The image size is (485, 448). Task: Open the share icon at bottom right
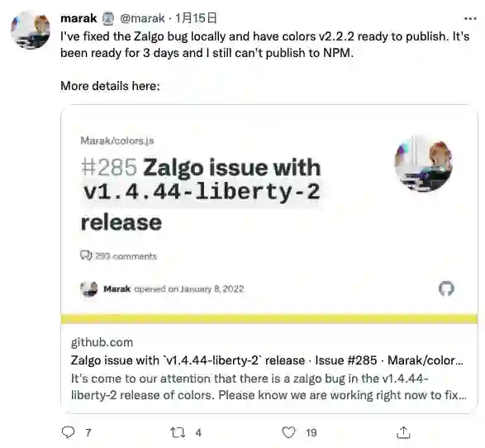point(403,432)
